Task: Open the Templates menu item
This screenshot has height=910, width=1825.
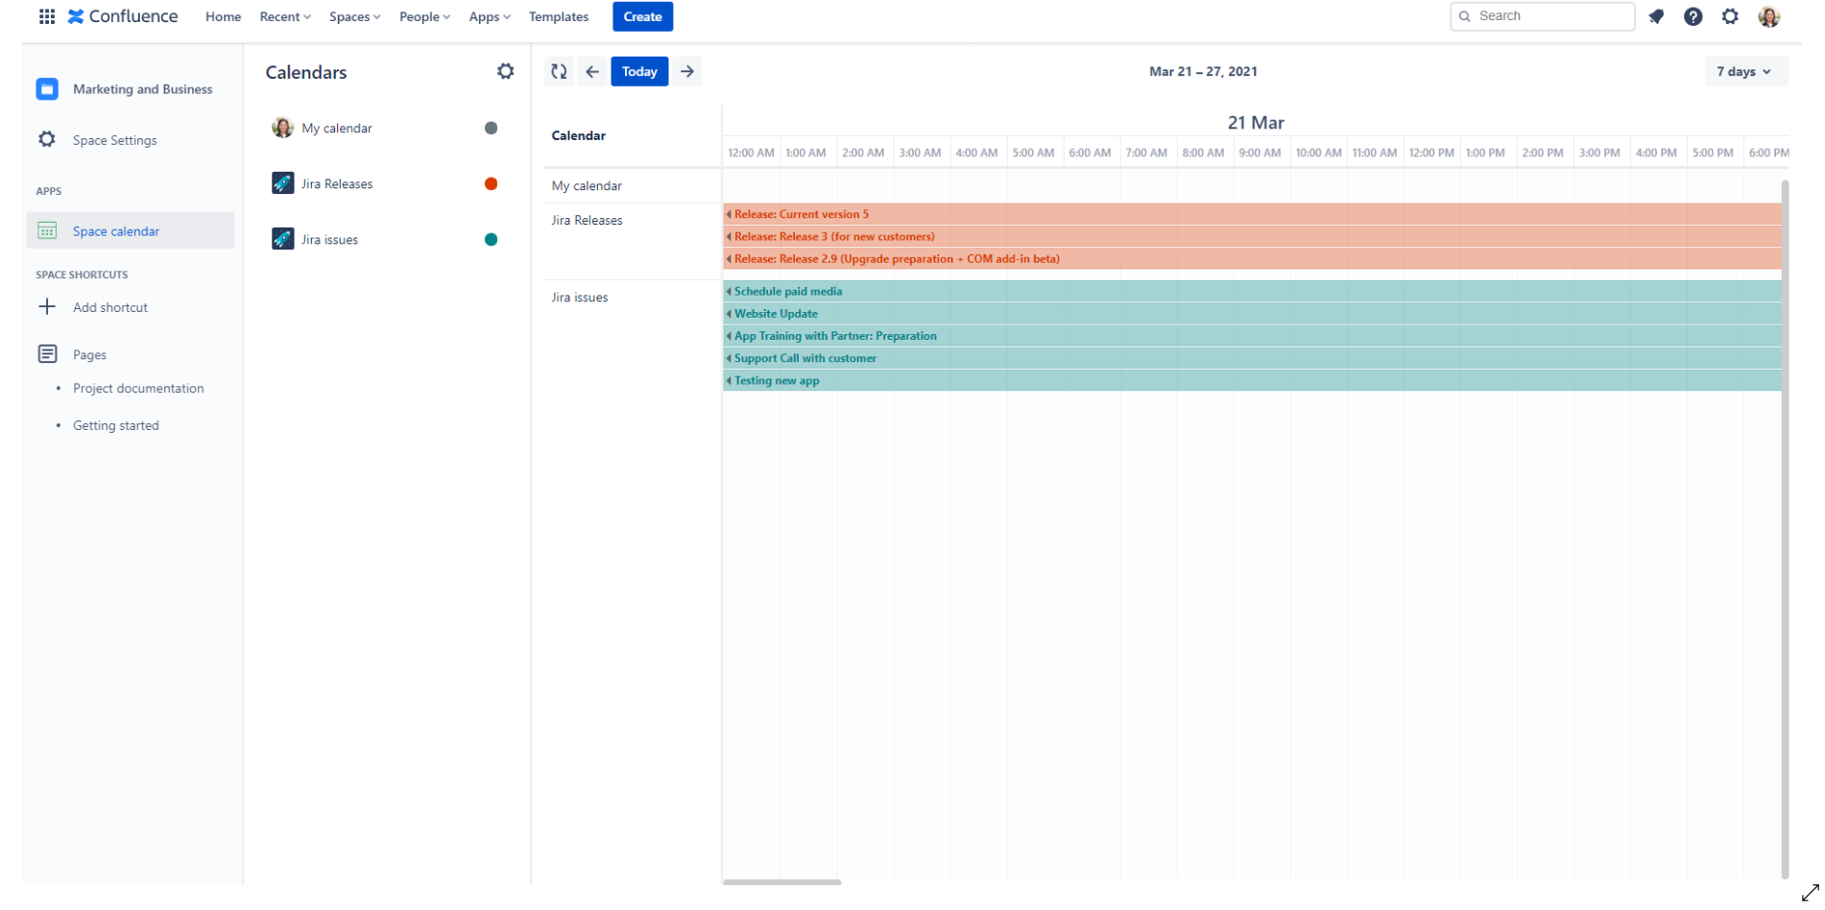Action: point(558,16)
